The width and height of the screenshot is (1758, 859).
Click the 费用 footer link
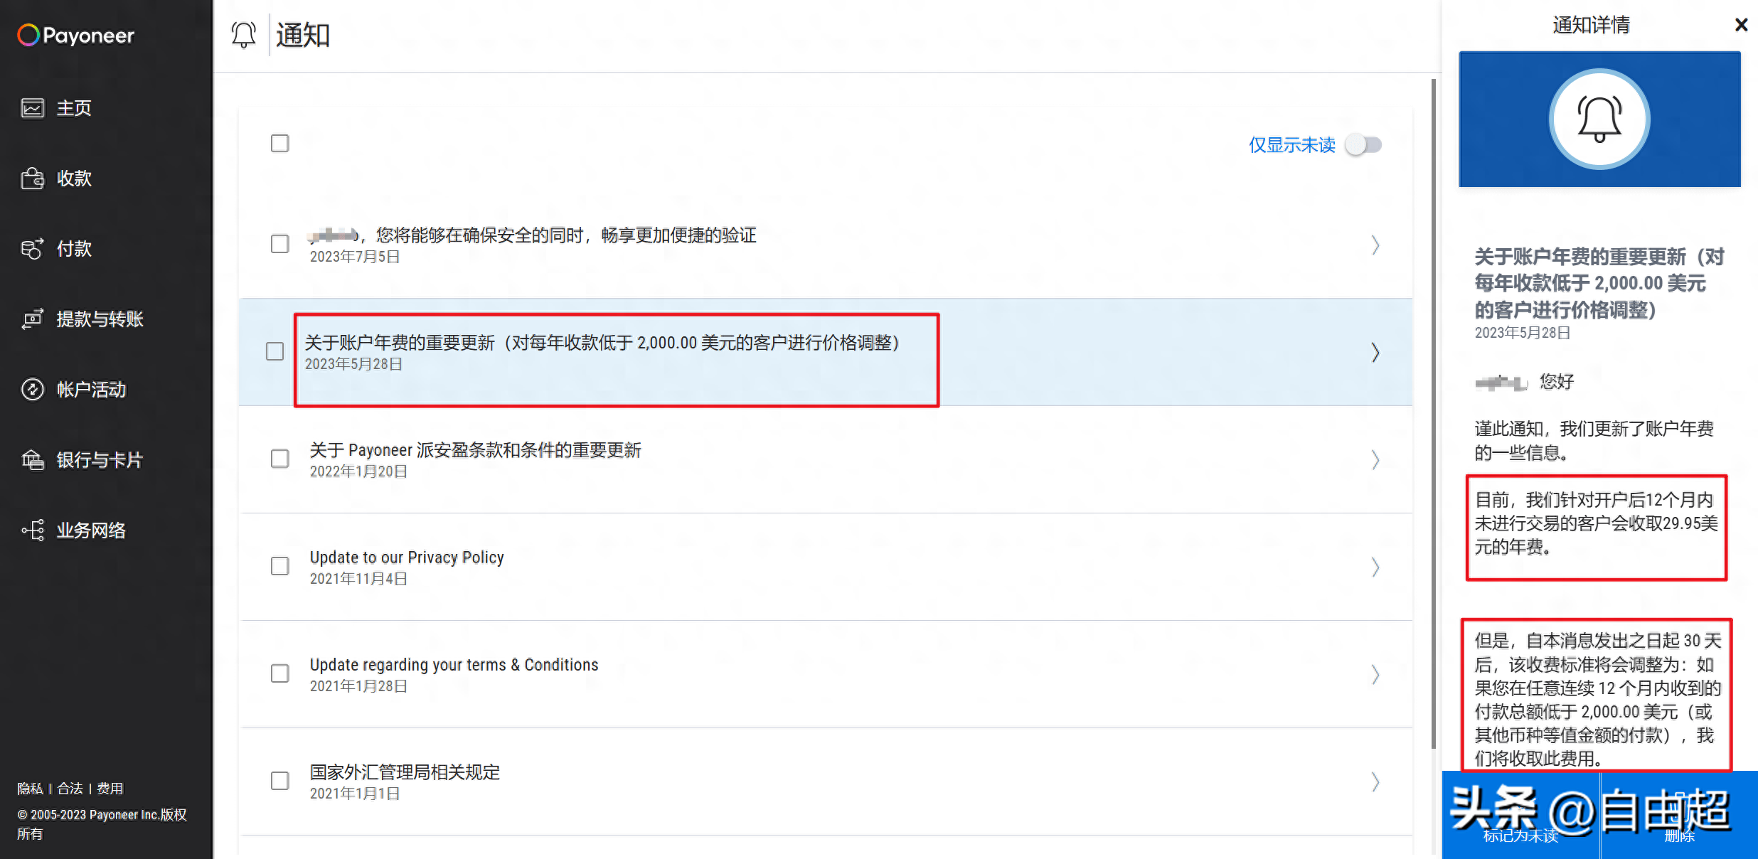pos(110,788)
